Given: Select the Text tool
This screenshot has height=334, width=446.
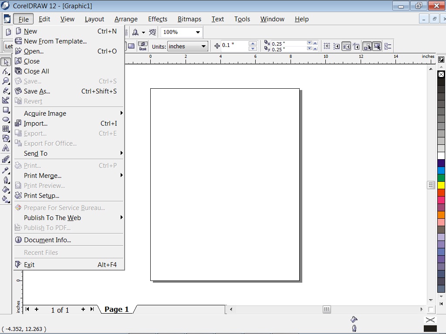Looking at the screenshot, I should [x=6, y=148].
